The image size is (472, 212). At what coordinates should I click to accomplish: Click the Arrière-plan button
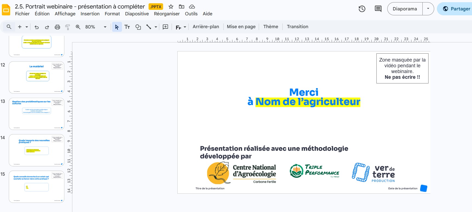[206, 27]
